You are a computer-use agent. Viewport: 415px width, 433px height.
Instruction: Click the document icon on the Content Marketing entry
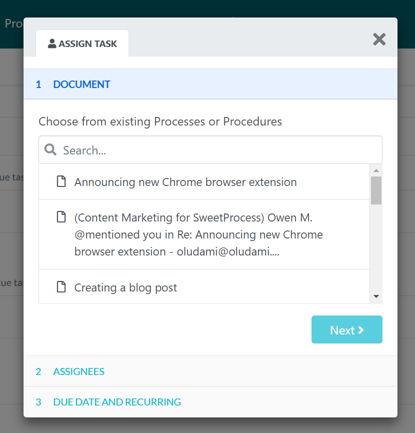(61, 216)
